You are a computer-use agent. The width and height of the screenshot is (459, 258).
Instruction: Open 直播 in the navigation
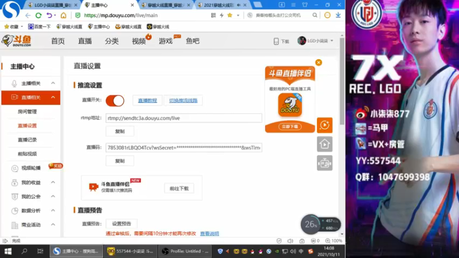click(85, 41)
